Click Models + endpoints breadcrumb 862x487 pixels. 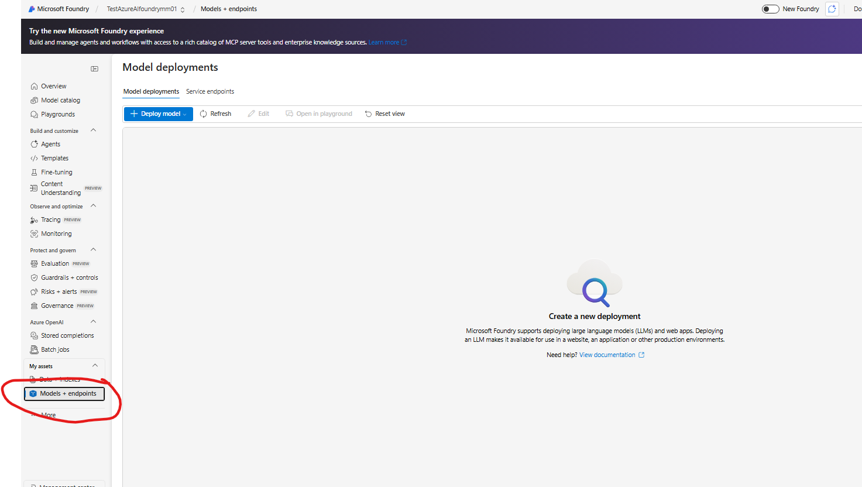(229, 9)
